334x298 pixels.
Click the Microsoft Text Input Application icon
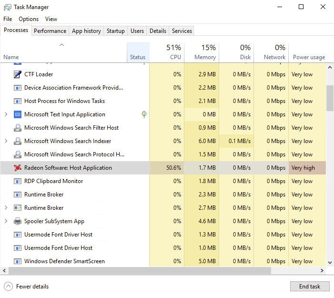(18, 114)
